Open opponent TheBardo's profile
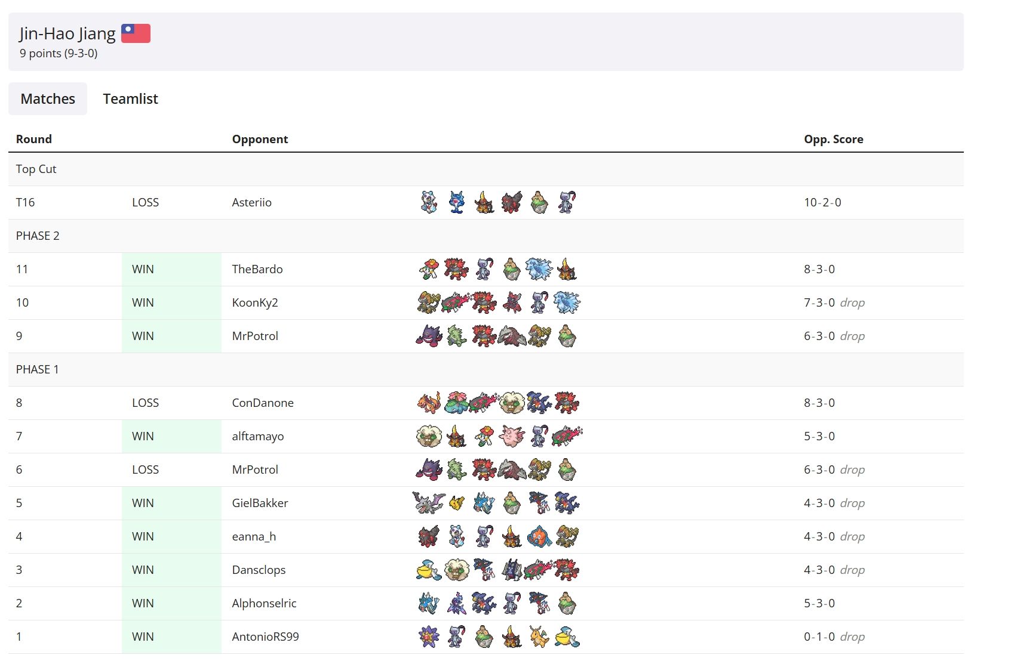 pyautogui.click(x=257, y=269)
